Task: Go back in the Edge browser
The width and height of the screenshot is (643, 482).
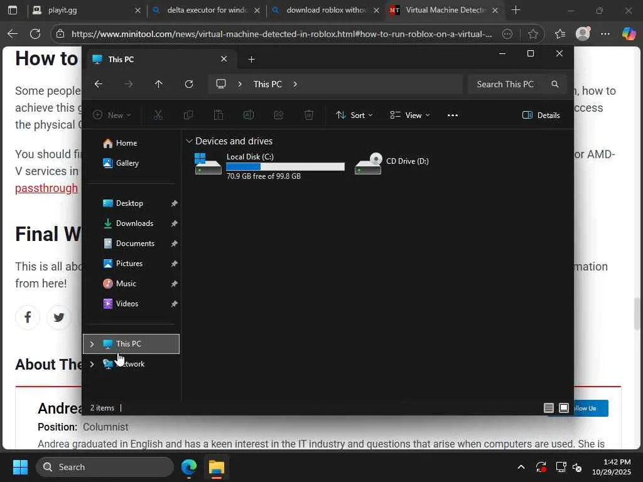Action: tap(13, 34)
